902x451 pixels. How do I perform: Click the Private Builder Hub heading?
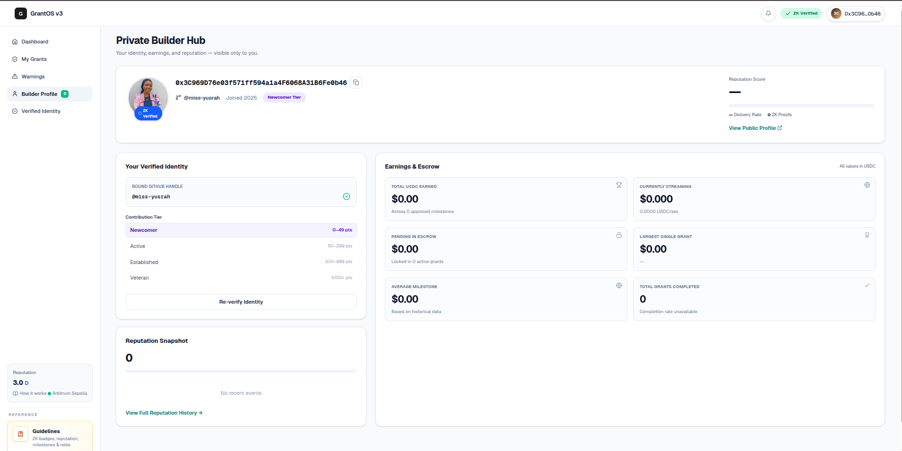[x=161, y=41]
